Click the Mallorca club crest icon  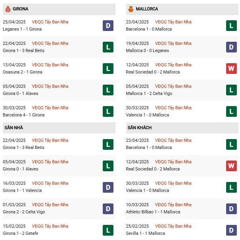131,9
